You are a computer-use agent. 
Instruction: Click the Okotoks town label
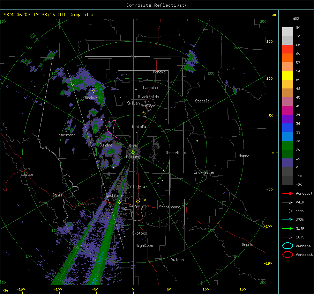coord(140,233)
